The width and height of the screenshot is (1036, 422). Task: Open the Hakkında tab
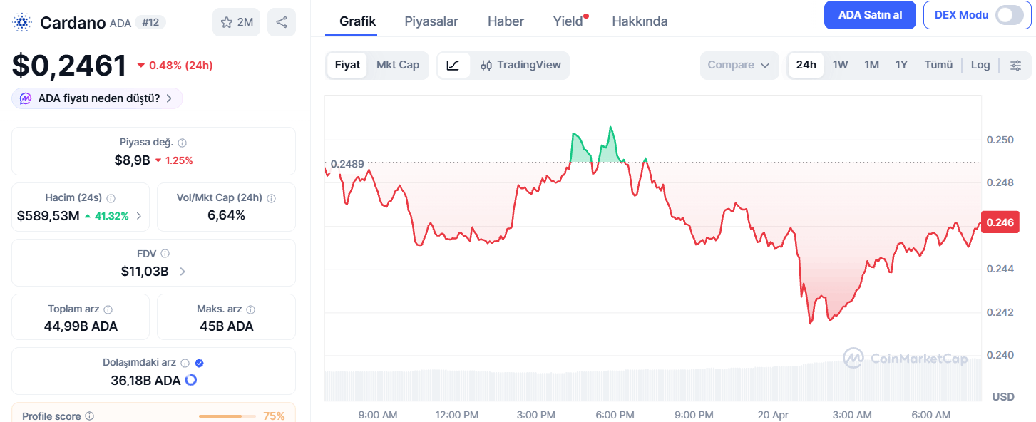tap(640, 21)
